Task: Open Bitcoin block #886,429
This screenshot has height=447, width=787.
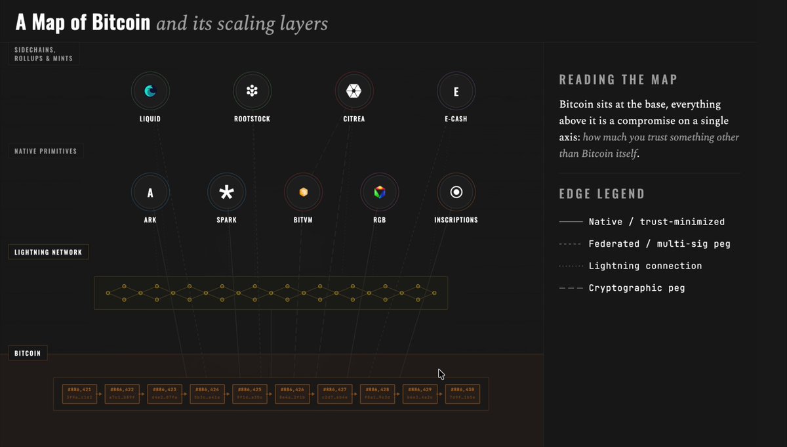Action: tap(420, 394)
